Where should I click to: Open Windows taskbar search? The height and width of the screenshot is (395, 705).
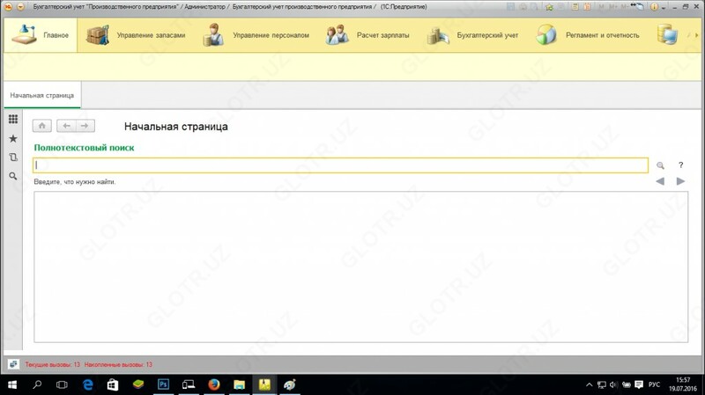point(37,384)
